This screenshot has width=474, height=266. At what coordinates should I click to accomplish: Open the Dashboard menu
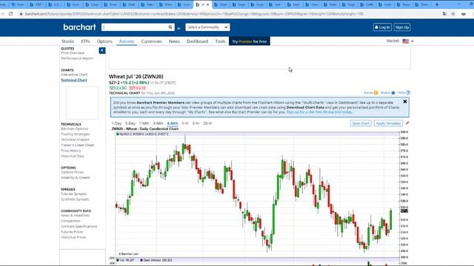click(198, 41)
